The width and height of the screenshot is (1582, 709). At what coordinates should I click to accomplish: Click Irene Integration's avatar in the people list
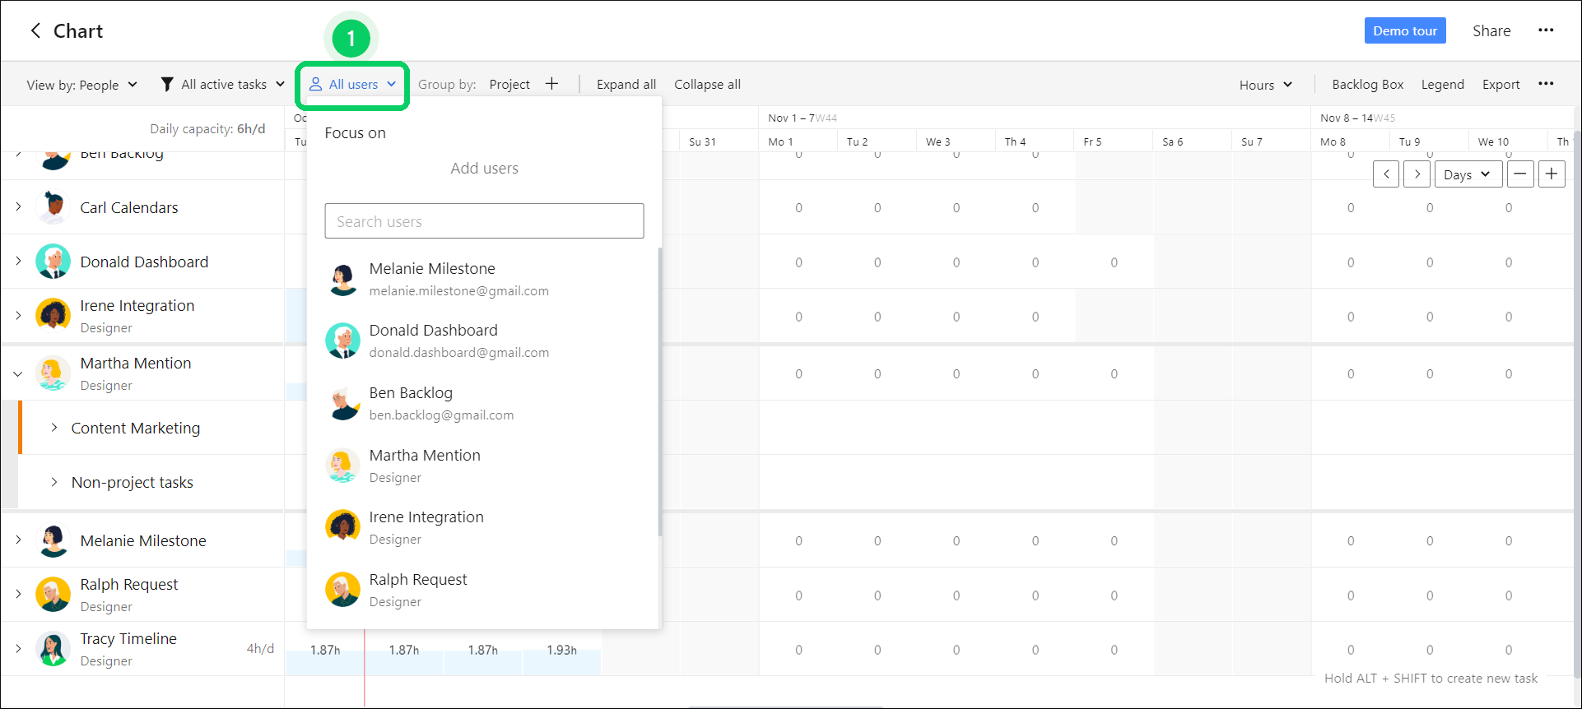point(54,316)
